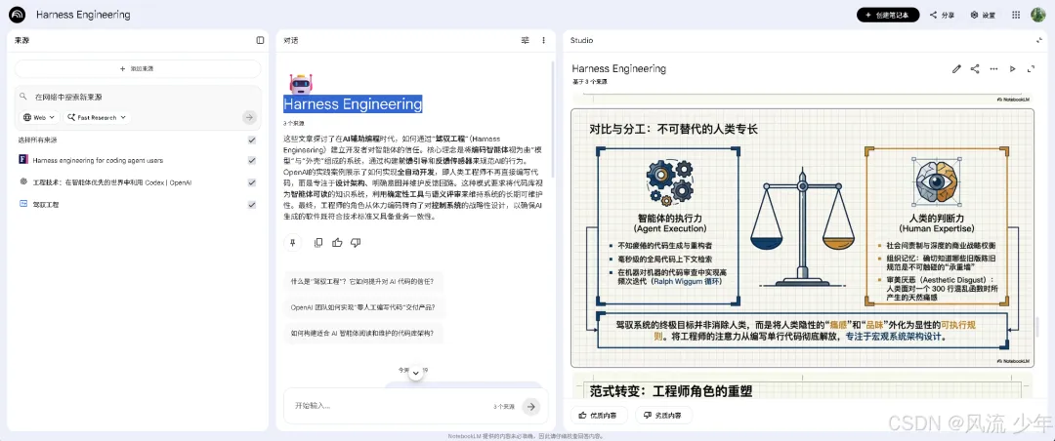Image resolution: width=1055 pixels, height=441 pixels.
Task: Click the 添加来源 add source button
Action: coord(138,68)
